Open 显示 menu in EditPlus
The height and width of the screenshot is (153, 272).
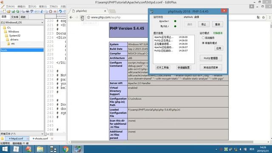[x=32, y=6]
